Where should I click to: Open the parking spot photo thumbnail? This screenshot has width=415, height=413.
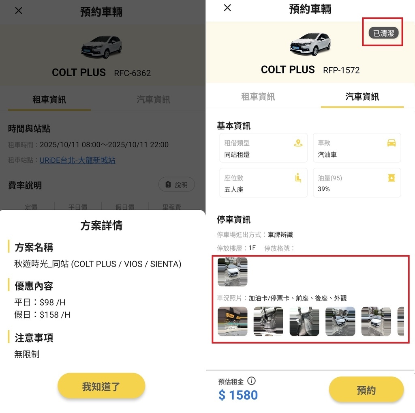coord(232,271)
